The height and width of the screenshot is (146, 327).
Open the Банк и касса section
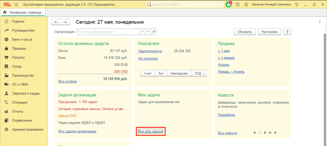point(22,39)
